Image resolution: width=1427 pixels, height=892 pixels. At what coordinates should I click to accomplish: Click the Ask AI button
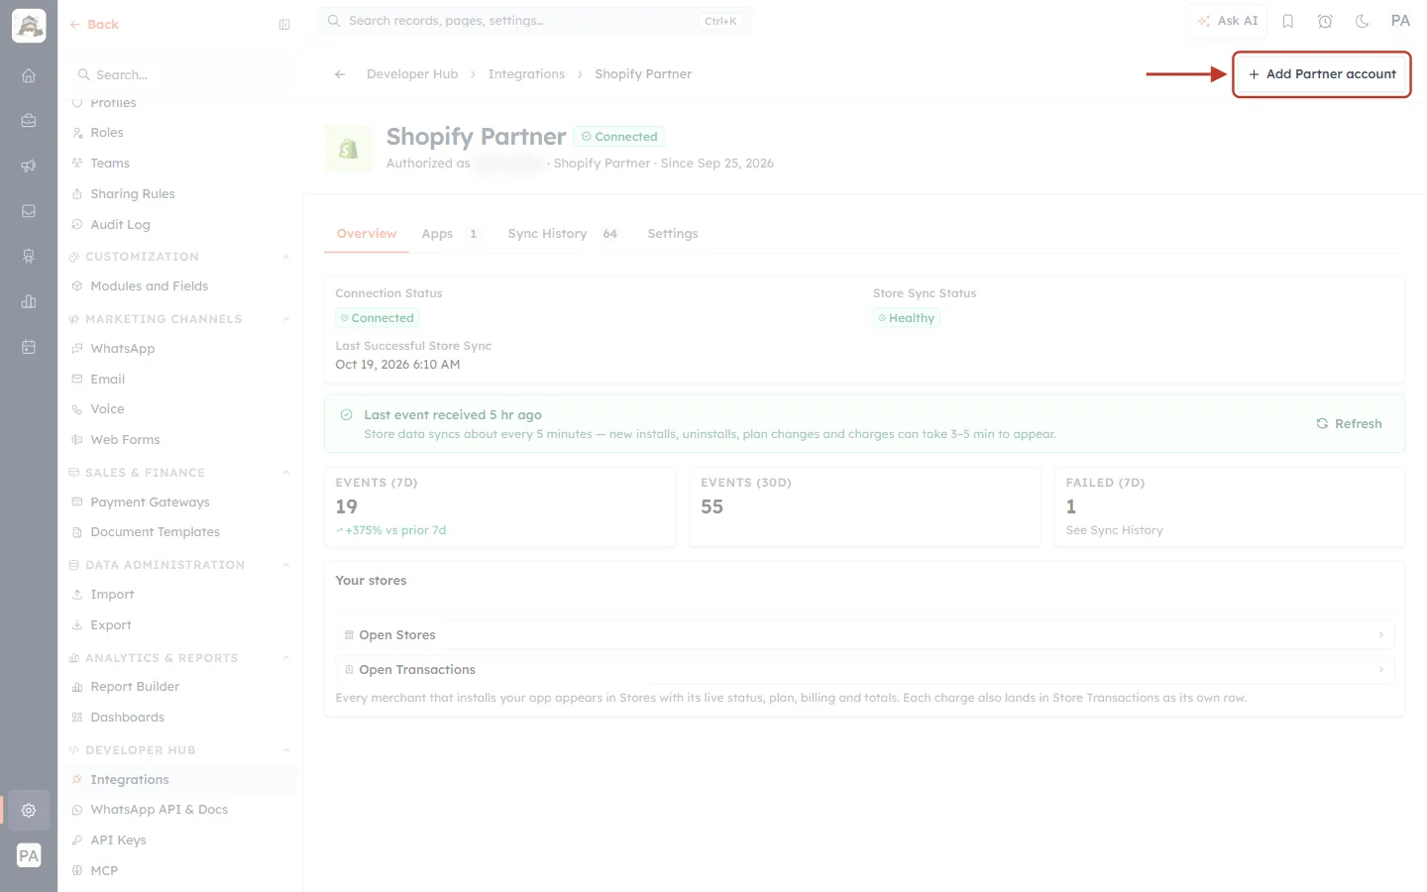tap(1227, 21)
